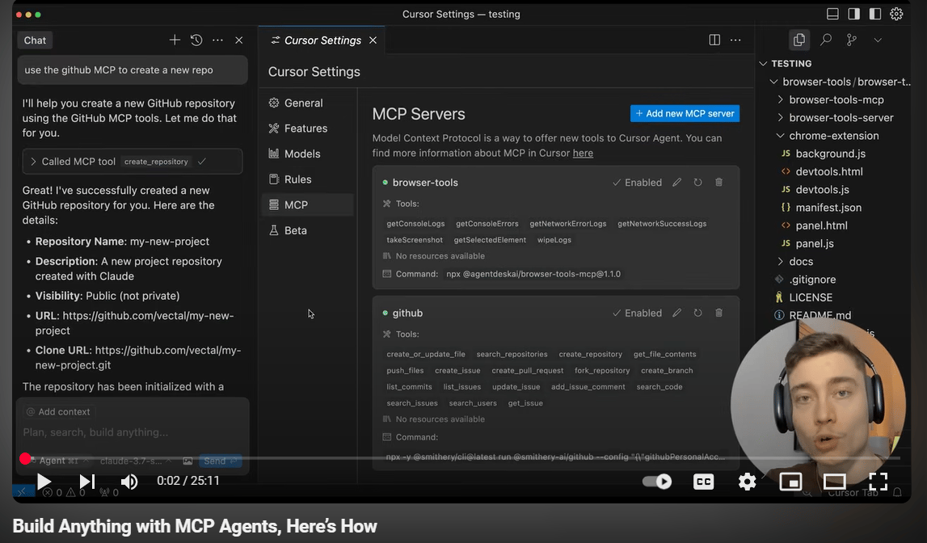Play the video
The height and width of the screenshot is (543, 927).
point(43,482)
